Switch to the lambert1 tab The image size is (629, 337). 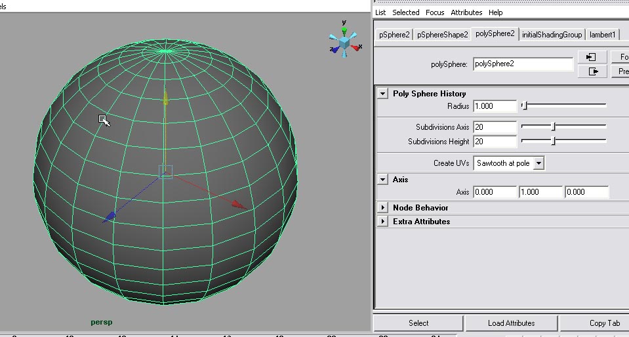(602, 35)
